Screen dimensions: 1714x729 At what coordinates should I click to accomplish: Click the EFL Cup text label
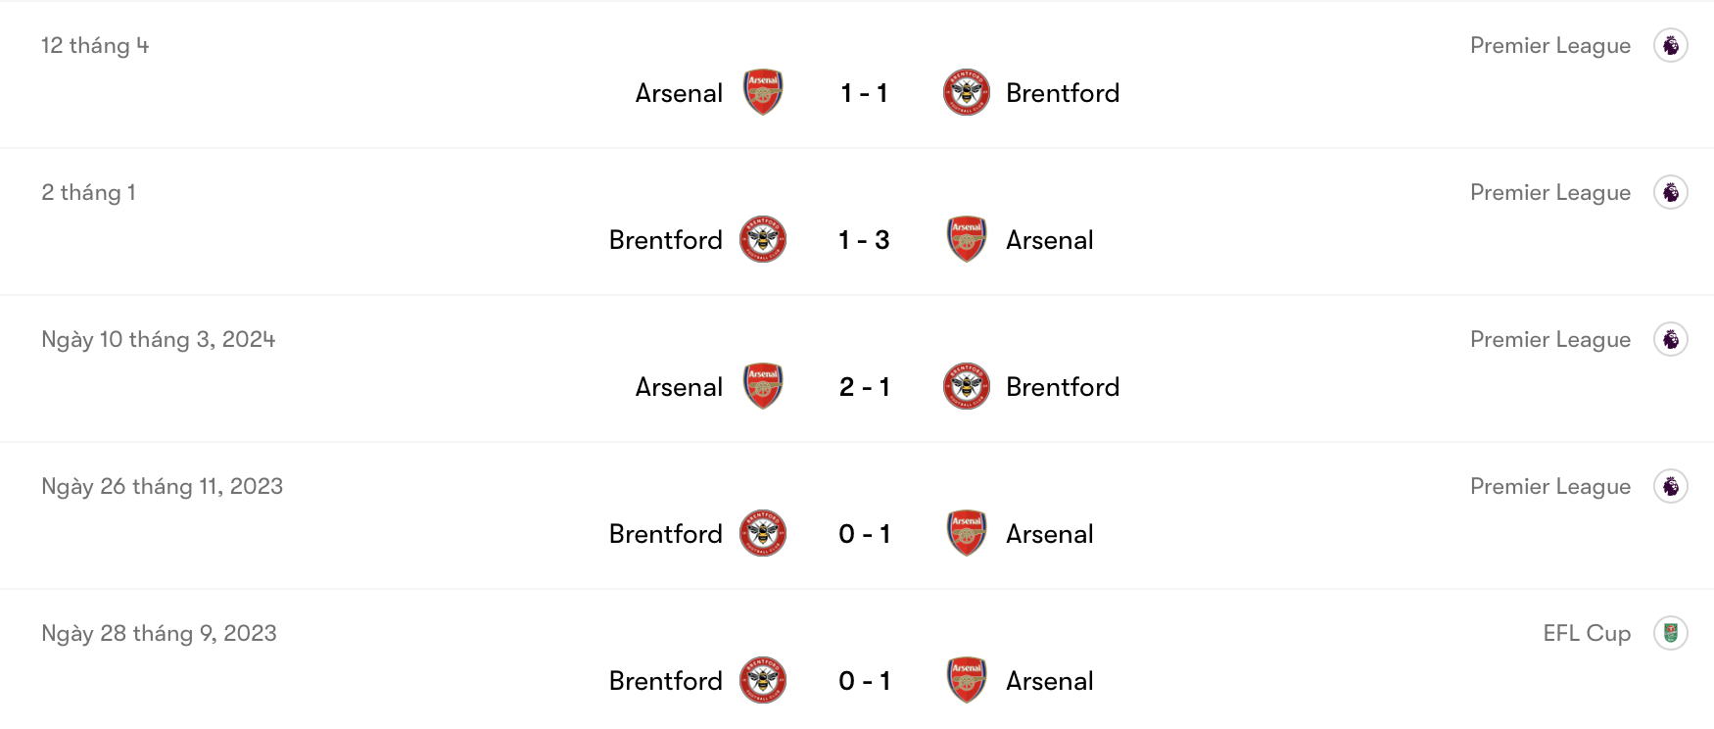[x=1587, y=633]
